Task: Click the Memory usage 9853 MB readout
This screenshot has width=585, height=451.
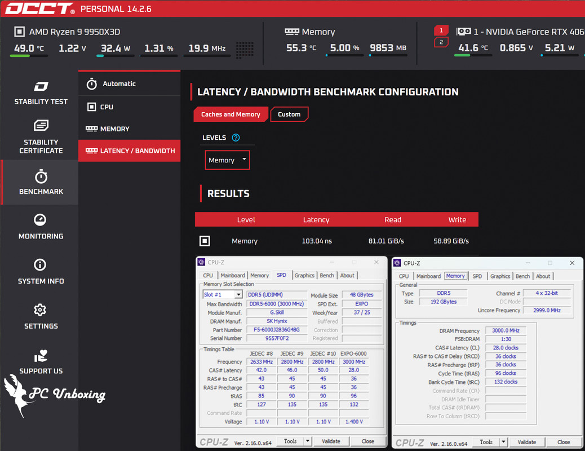Action: tap(388, 48)
